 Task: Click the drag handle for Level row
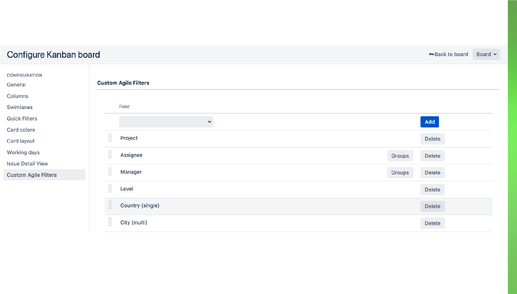coord(110,189)
